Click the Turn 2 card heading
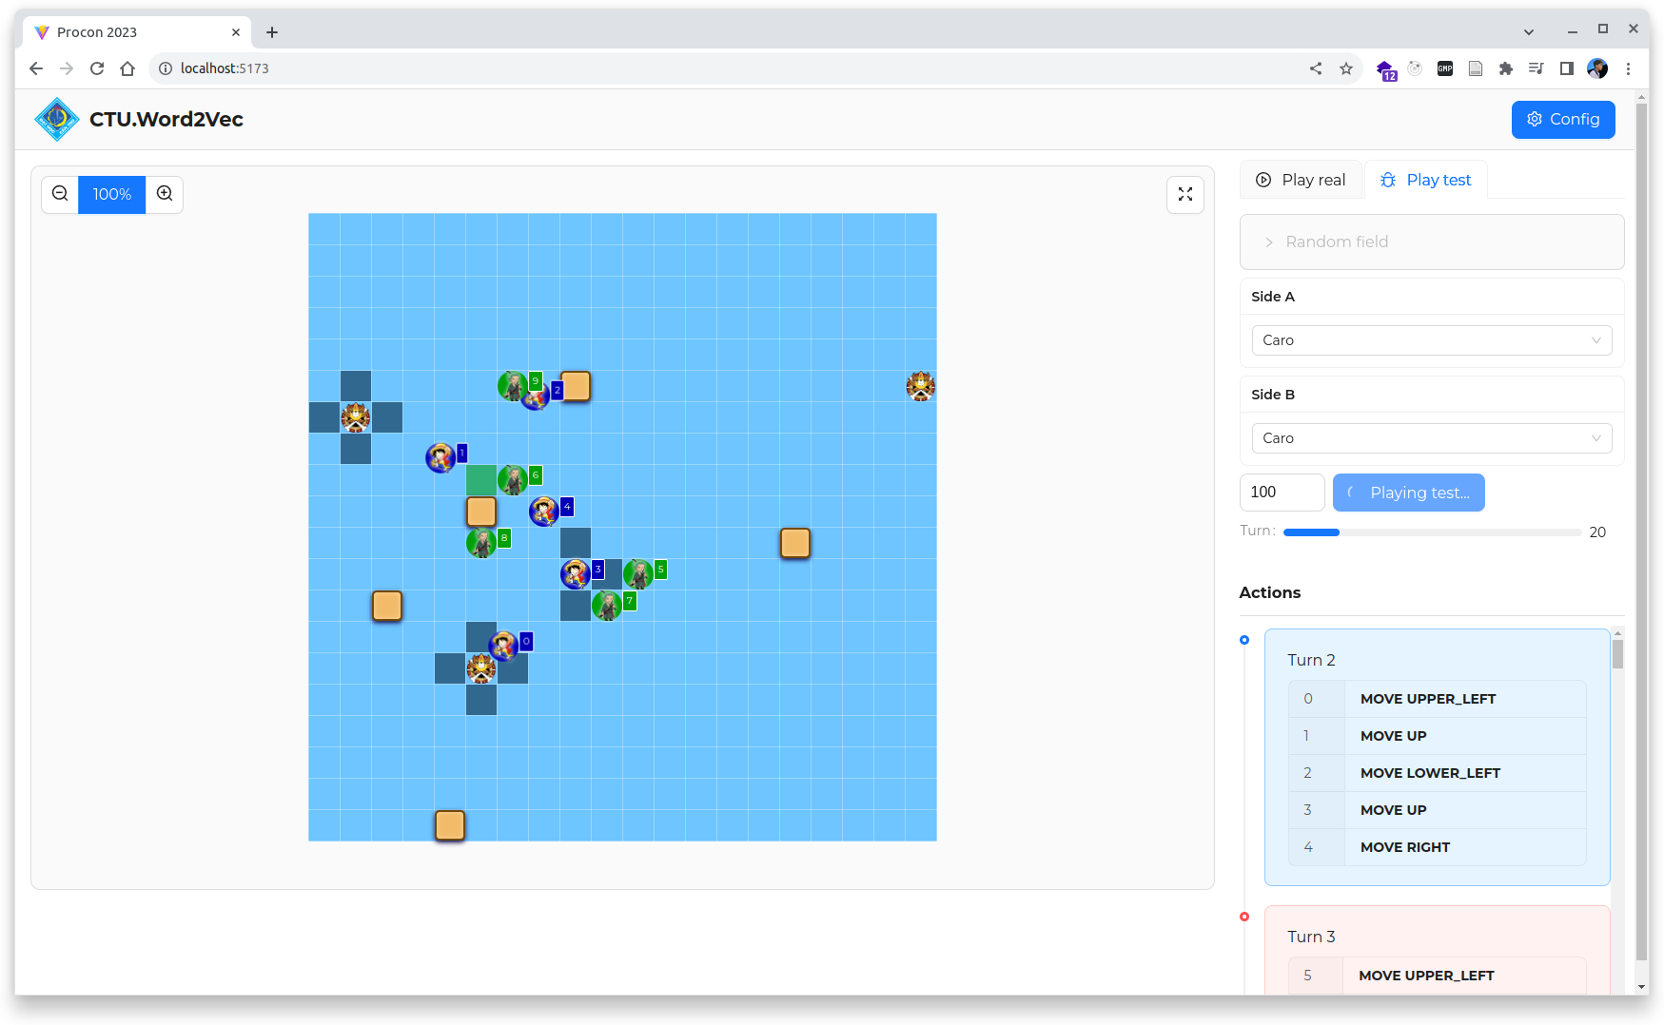 tap(1311, 660)
